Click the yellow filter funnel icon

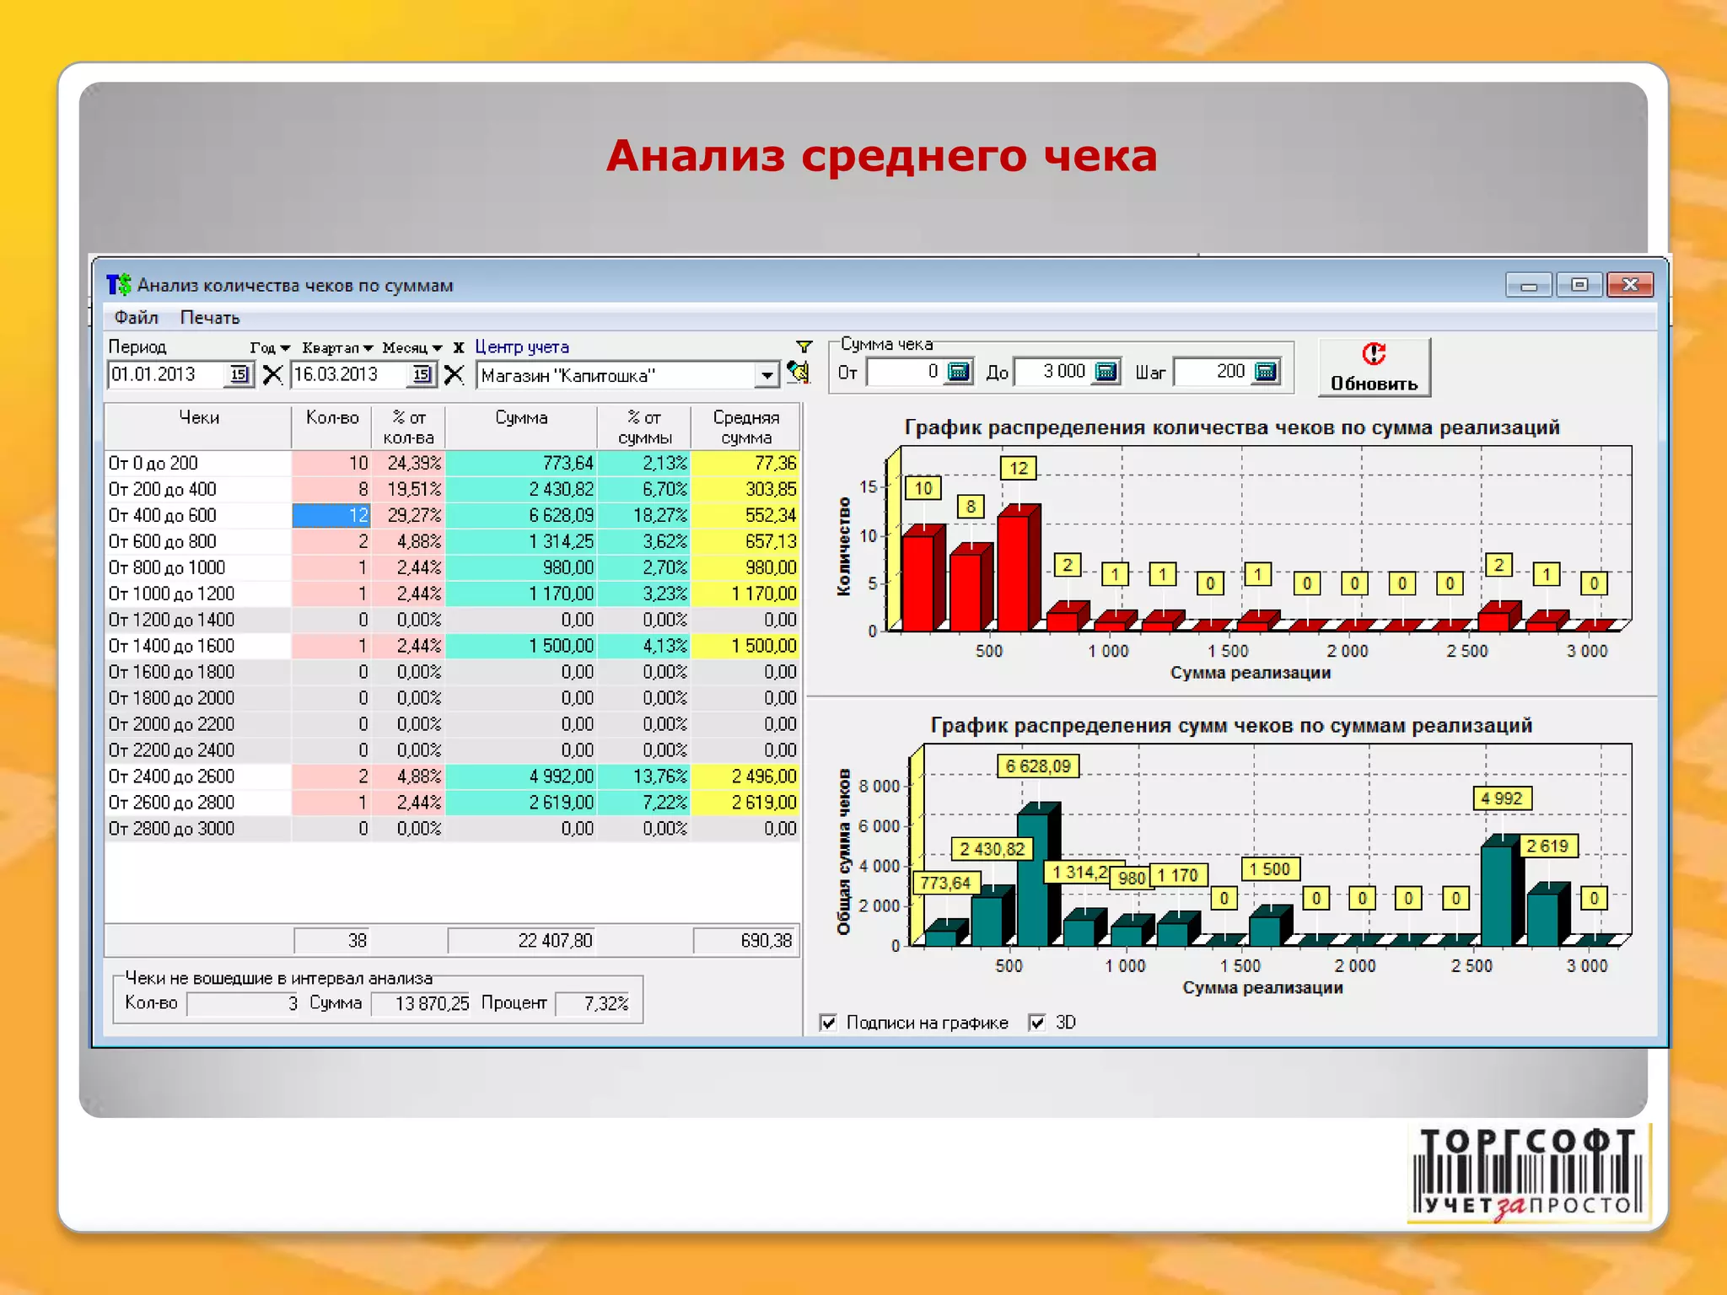(x=804, y=347)
